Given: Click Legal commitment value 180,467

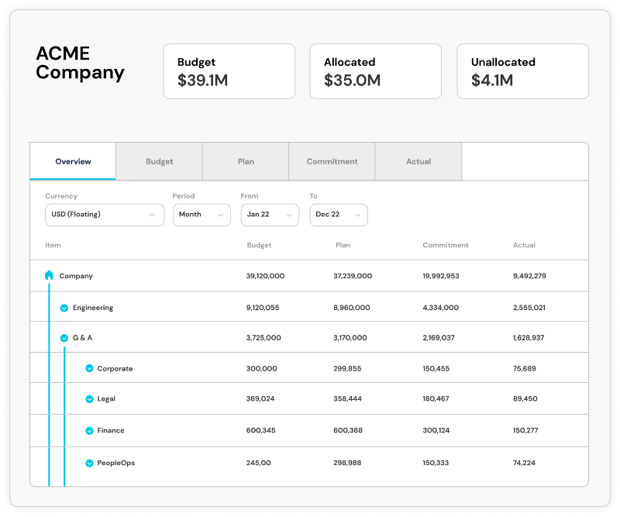Looking at the screenshot, I should click(x=436, y=398).
